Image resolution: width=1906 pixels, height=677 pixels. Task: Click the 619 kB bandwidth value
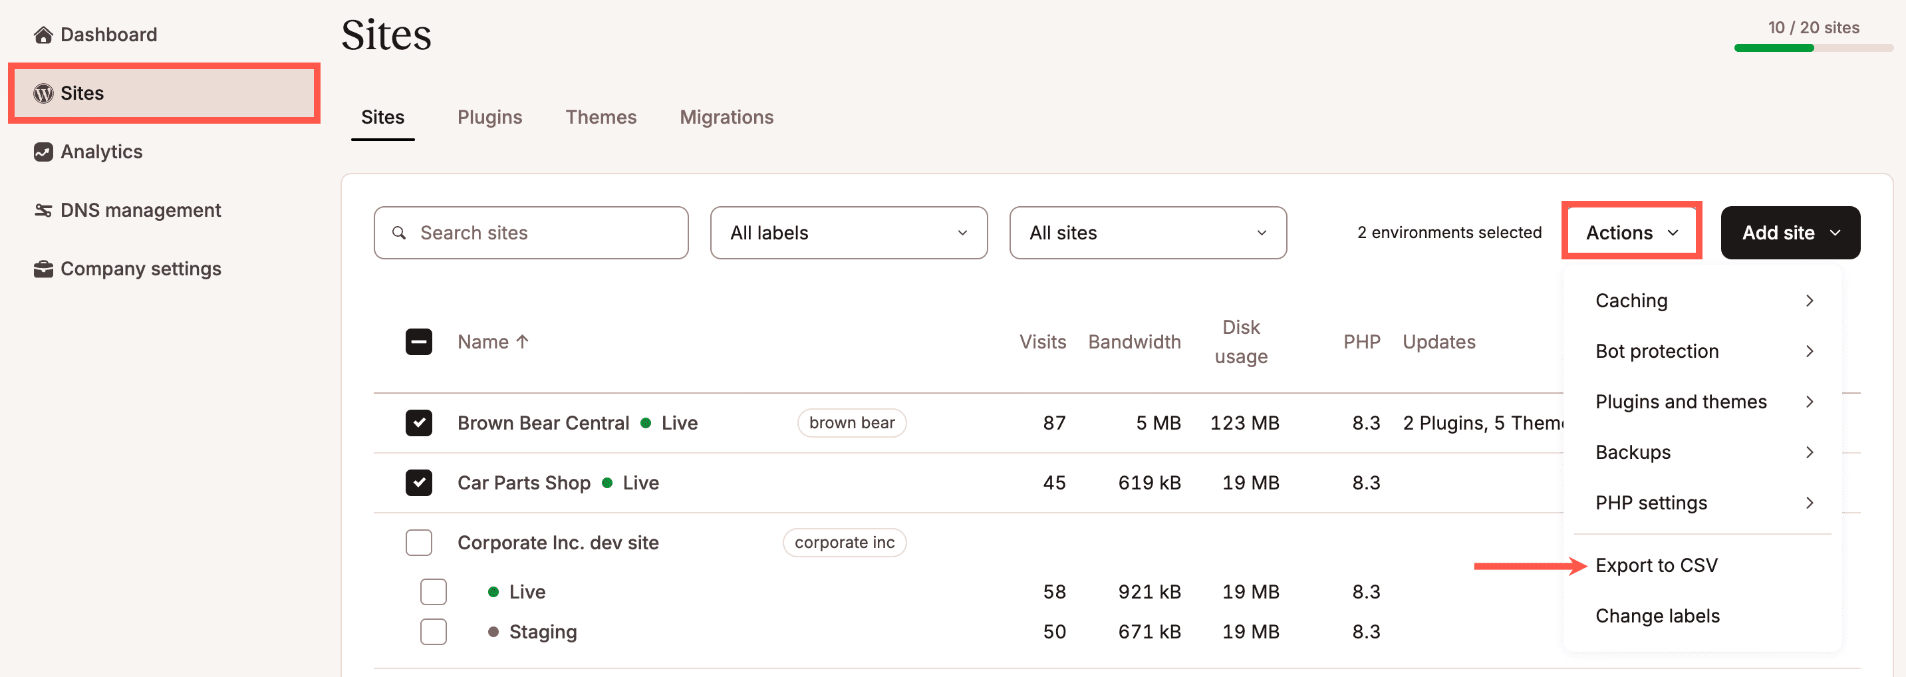tap(1149, 483)
